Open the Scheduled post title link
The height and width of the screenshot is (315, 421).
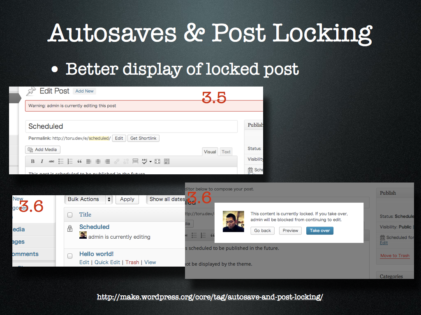point(94,227)
